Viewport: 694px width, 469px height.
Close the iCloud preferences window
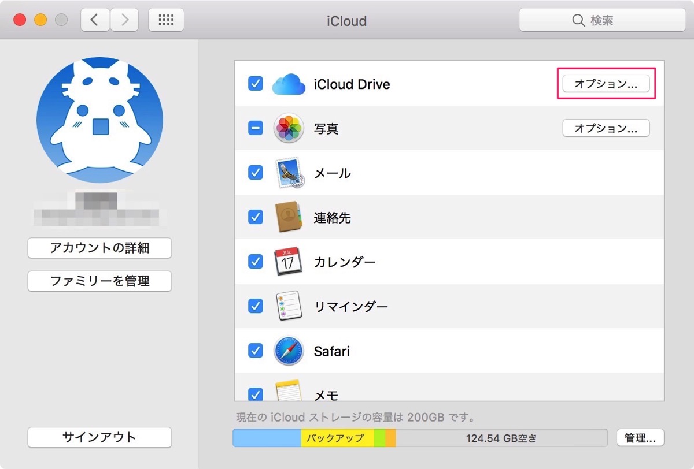tap(20, 20)
